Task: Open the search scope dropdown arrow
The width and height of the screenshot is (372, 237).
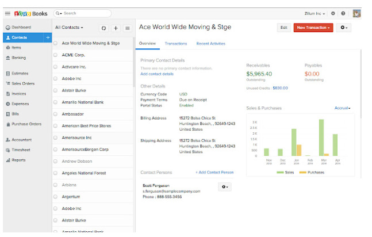Action: [x=61, y=14]
